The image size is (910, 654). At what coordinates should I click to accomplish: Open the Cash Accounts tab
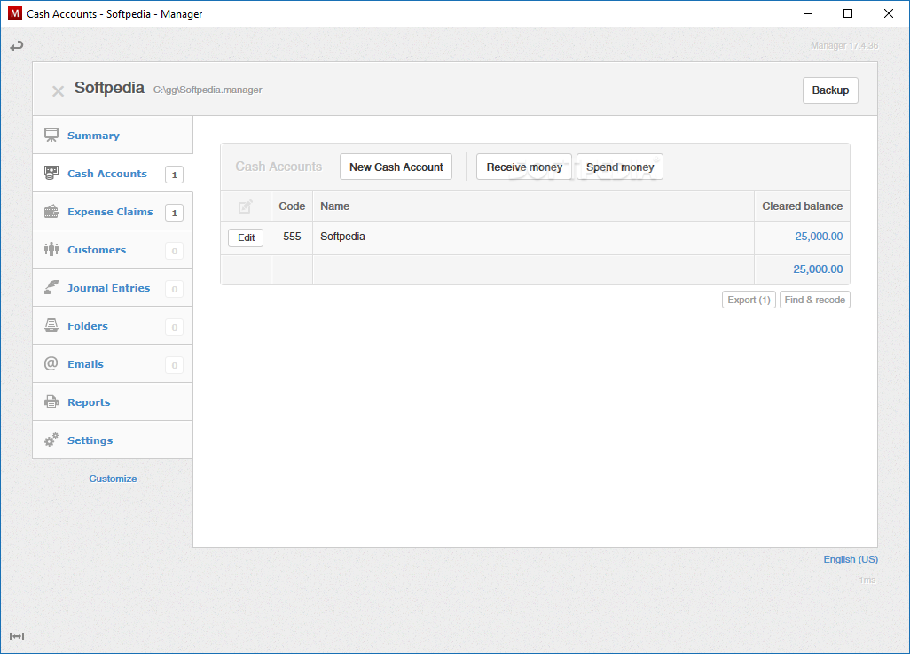tap(113, 174)
